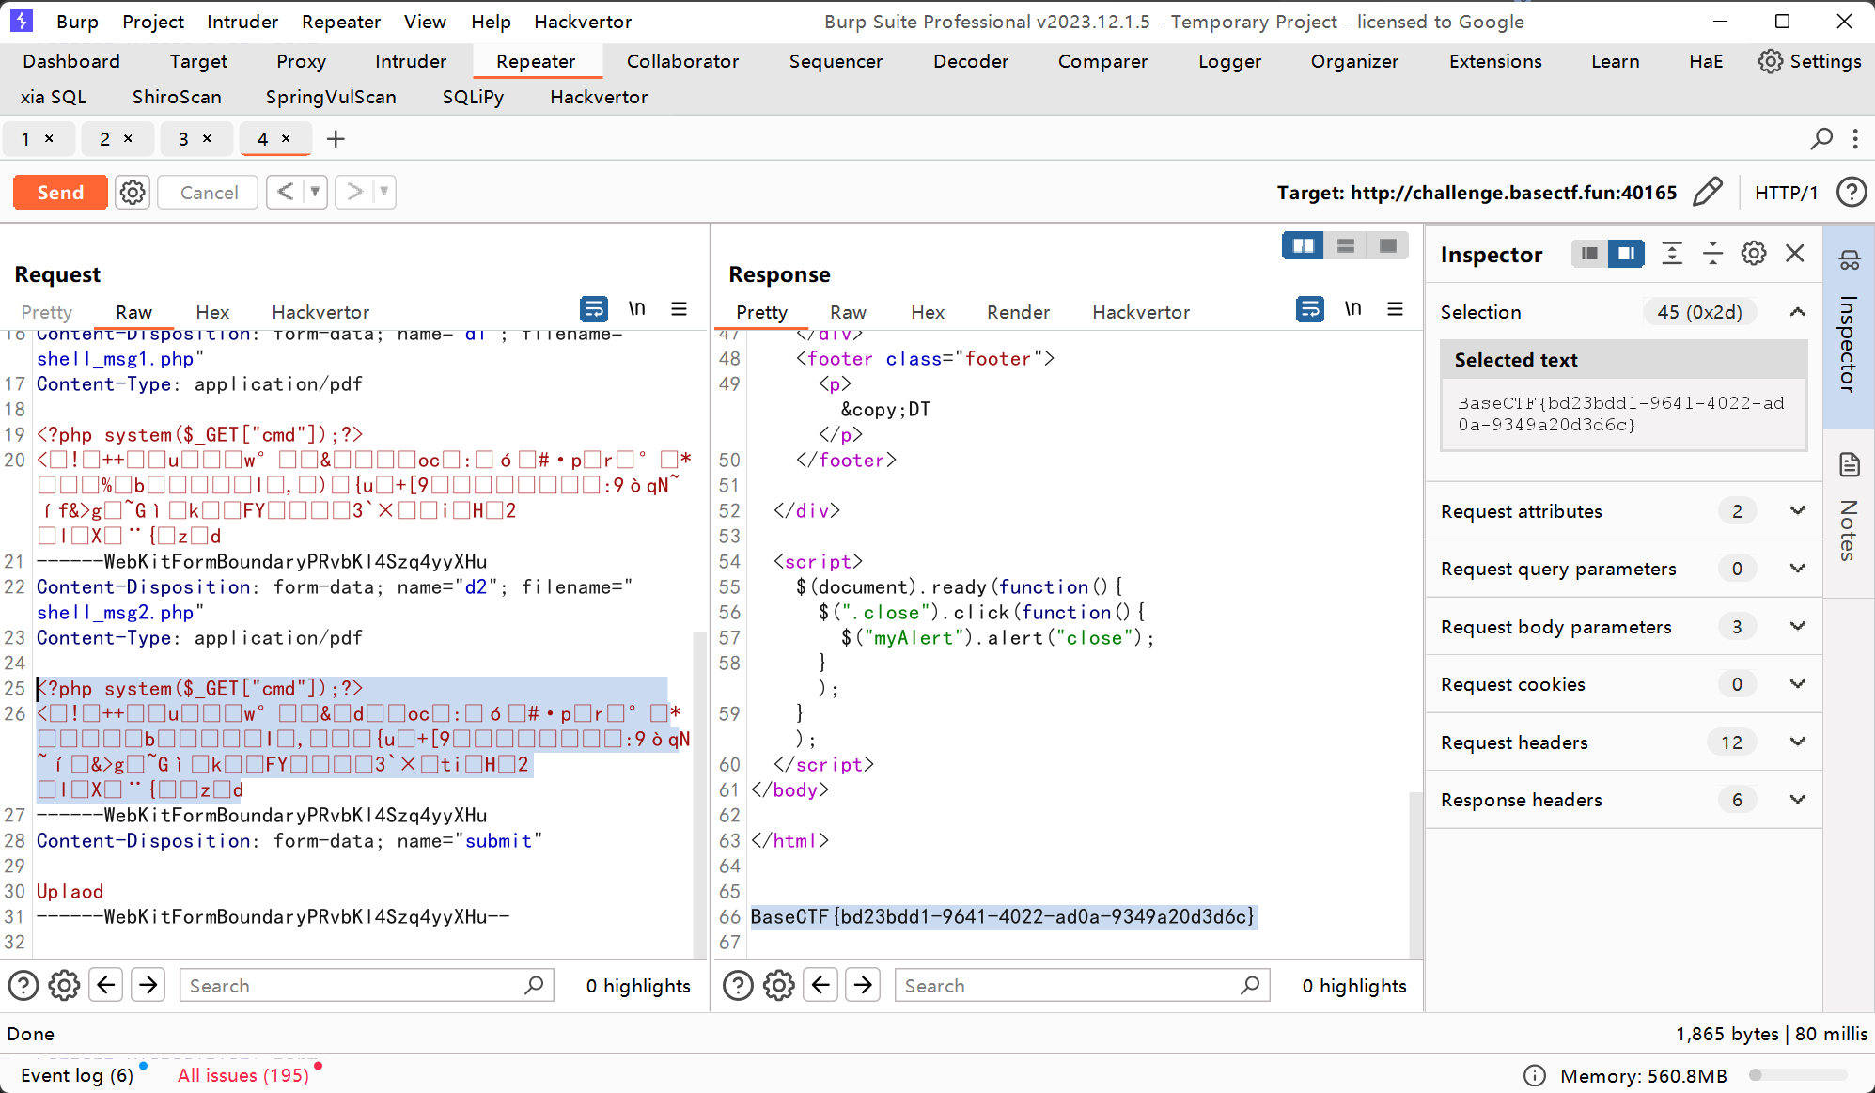Open the Intruder tool tab
This screenshot has height=1093, width=1875.
coord(411,61)
